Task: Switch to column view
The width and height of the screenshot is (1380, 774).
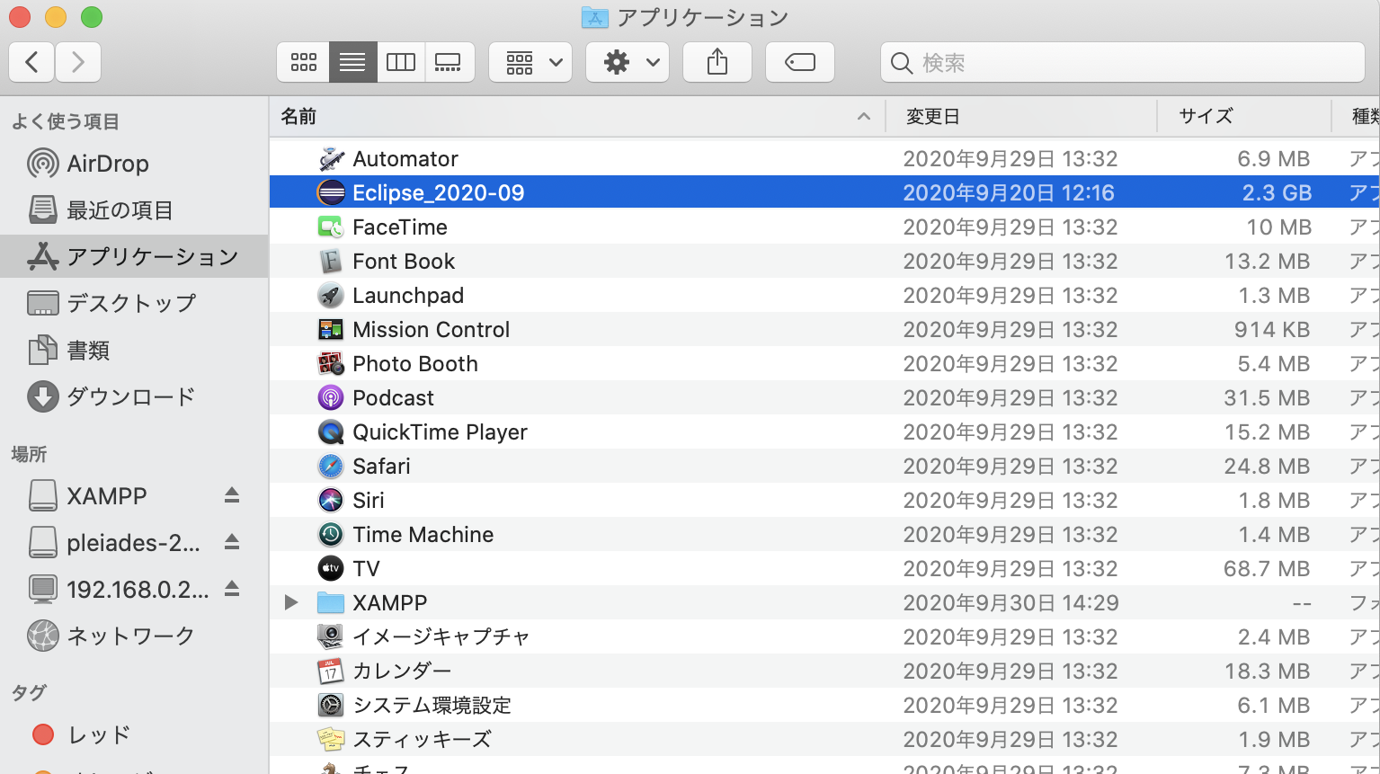Action: [x=401, y=62]
